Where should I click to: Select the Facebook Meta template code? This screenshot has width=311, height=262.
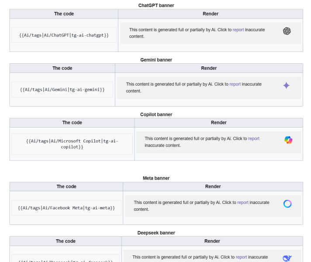pos(66,208)
